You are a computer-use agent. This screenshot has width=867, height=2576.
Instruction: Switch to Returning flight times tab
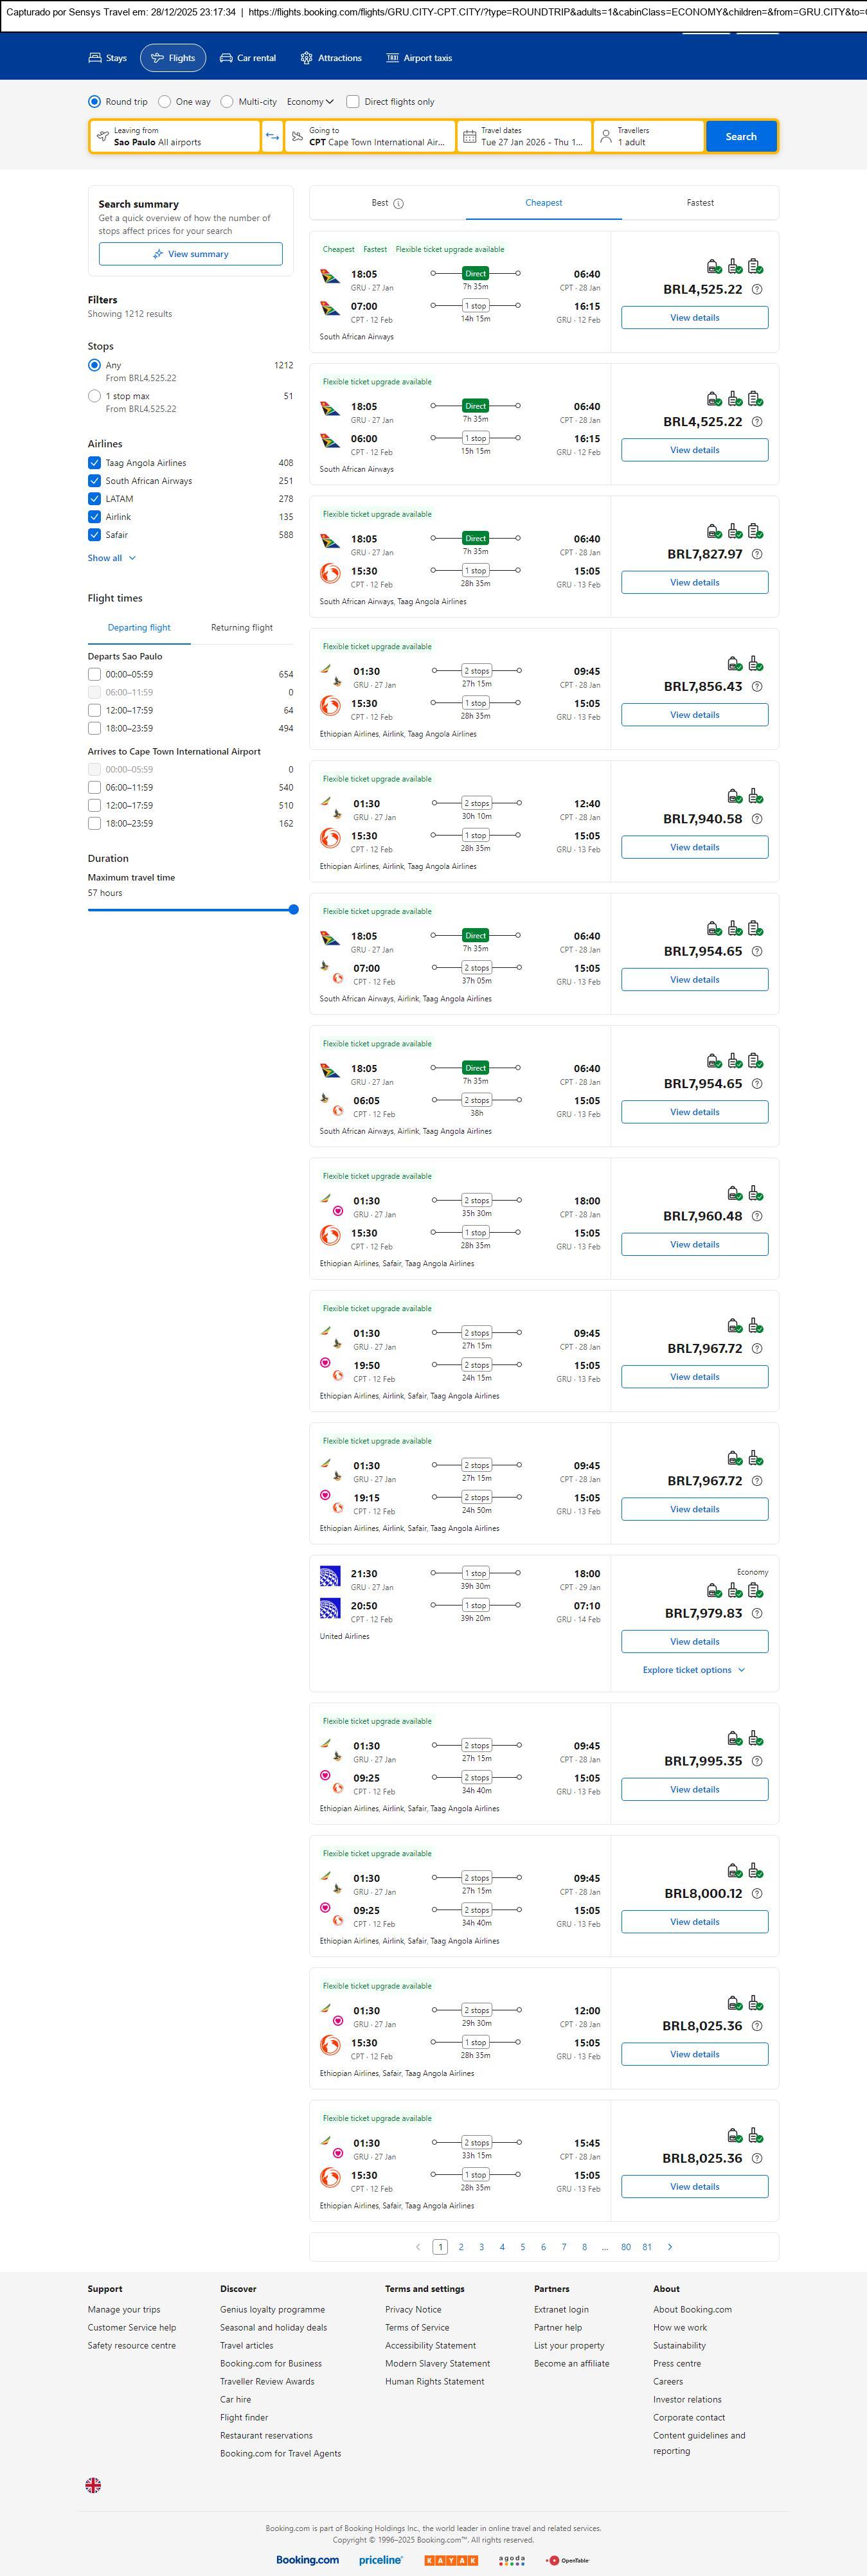click(x=241, y=628)
